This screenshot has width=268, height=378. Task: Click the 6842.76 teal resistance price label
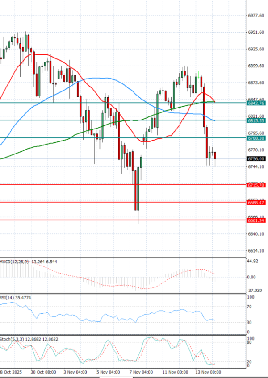click(x=256, y=103)
